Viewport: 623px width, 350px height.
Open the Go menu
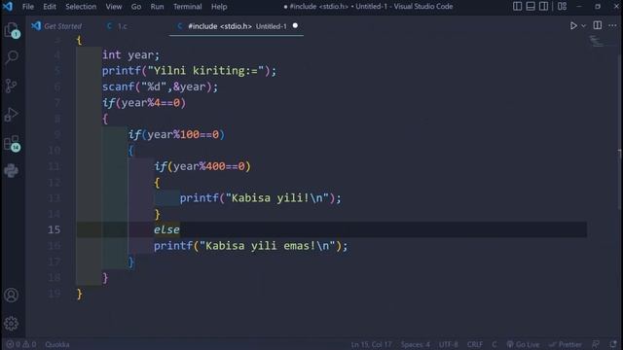coord(136,7)
